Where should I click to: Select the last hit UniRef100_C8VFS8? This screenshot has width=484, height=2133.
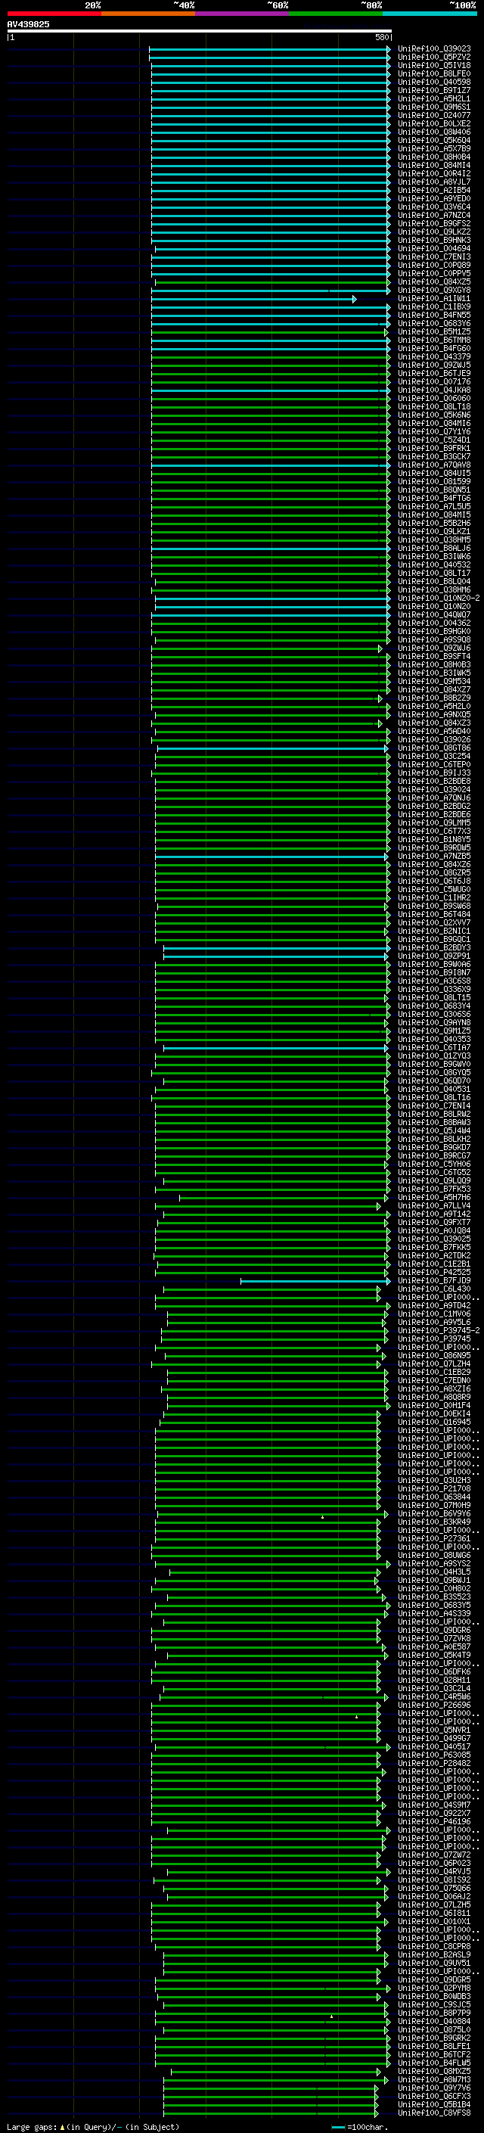[x=434, y=2113]
